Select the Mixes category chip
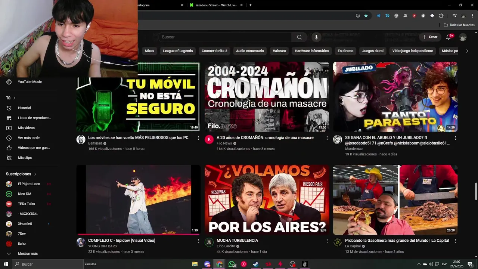478x269 pixels. [149, 51]
